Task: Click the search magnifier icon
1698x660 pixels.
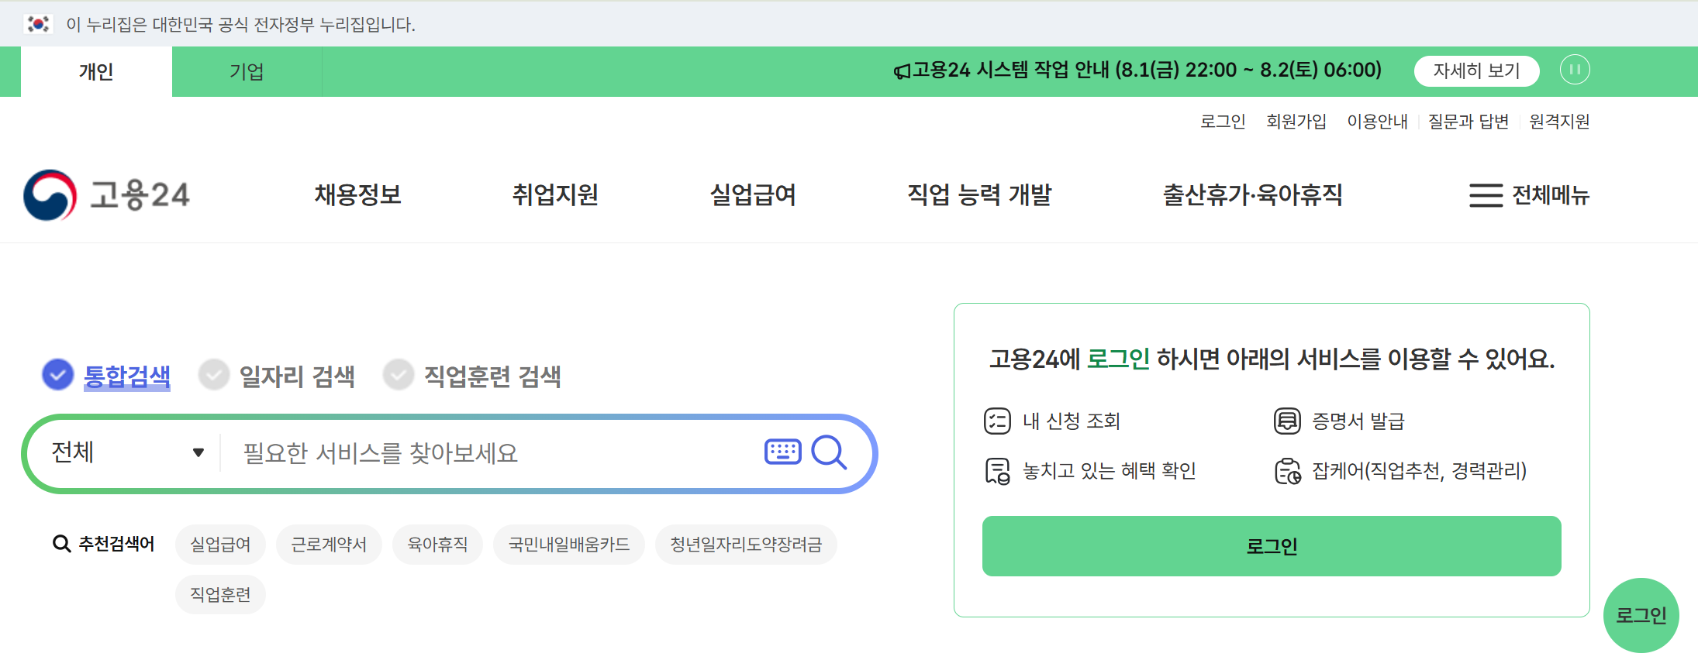Action: [830, 452]
